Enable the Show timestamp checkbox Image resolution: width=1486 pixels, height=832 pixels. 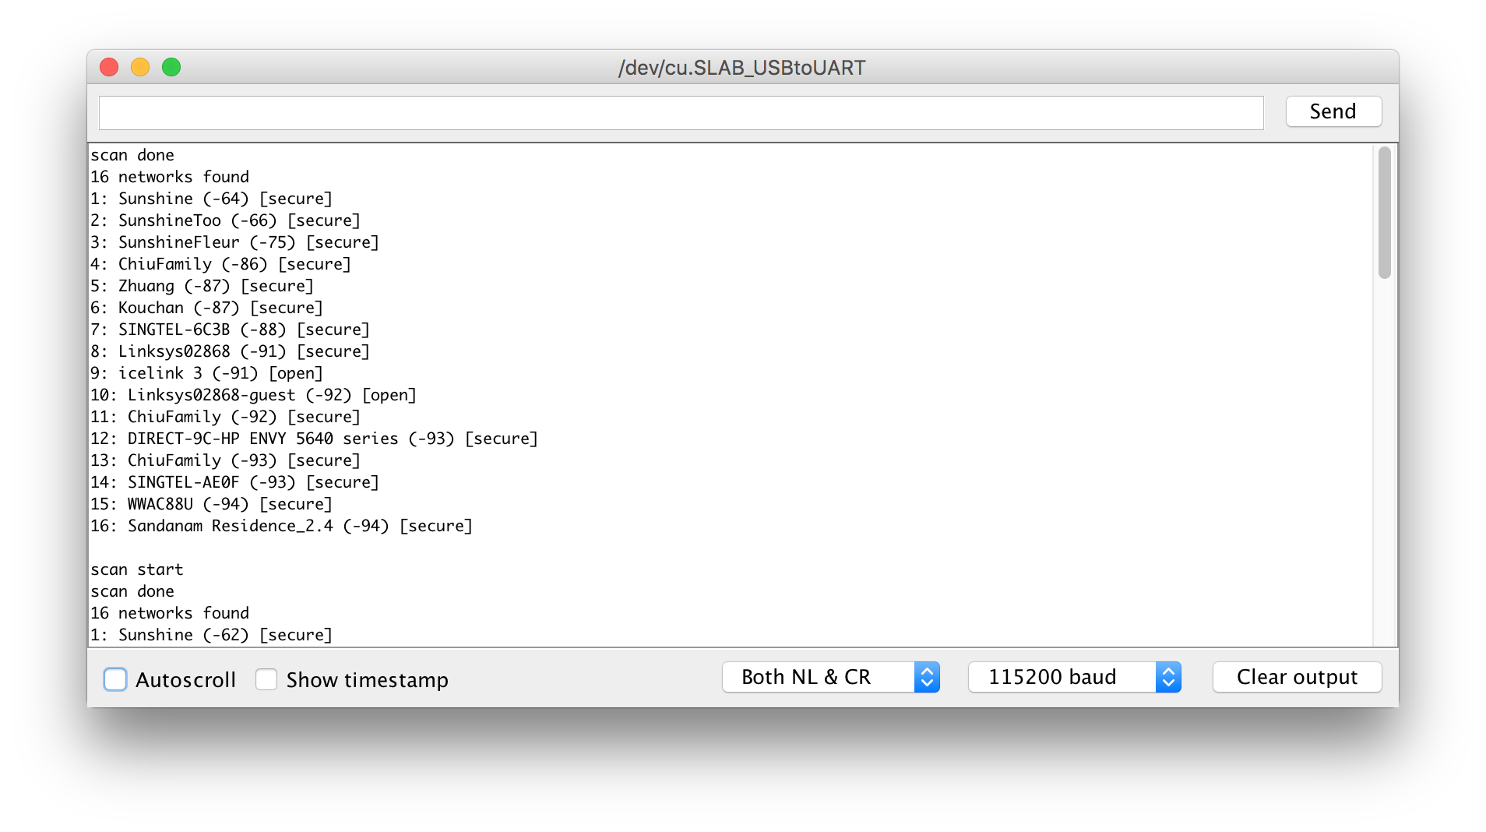266,679
